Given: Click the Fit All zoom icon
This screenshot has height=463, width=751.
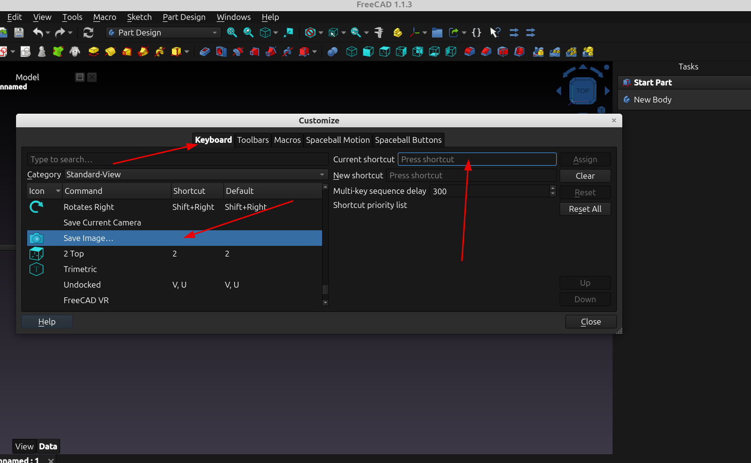Looking at the screenshot, I should click(232, 33).
